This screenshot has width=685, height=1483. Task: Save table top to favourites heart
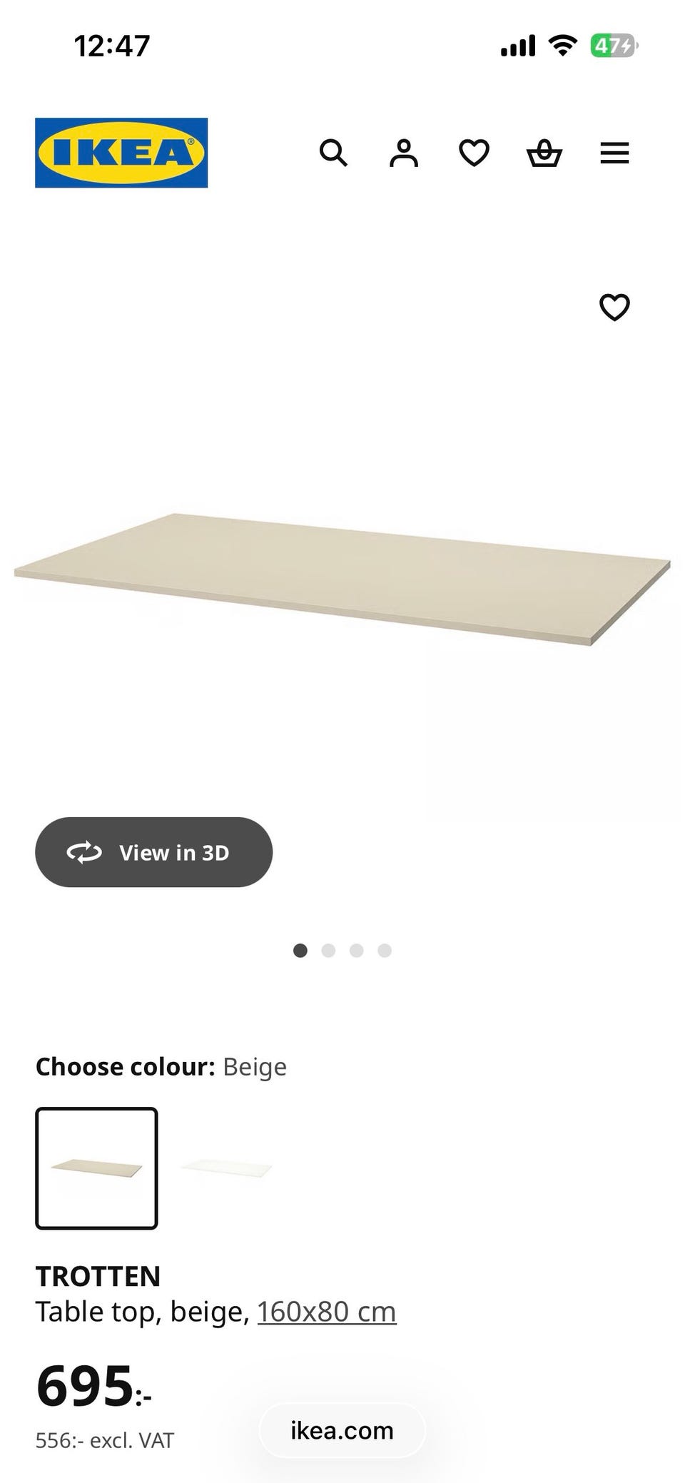tap(614, 308)
